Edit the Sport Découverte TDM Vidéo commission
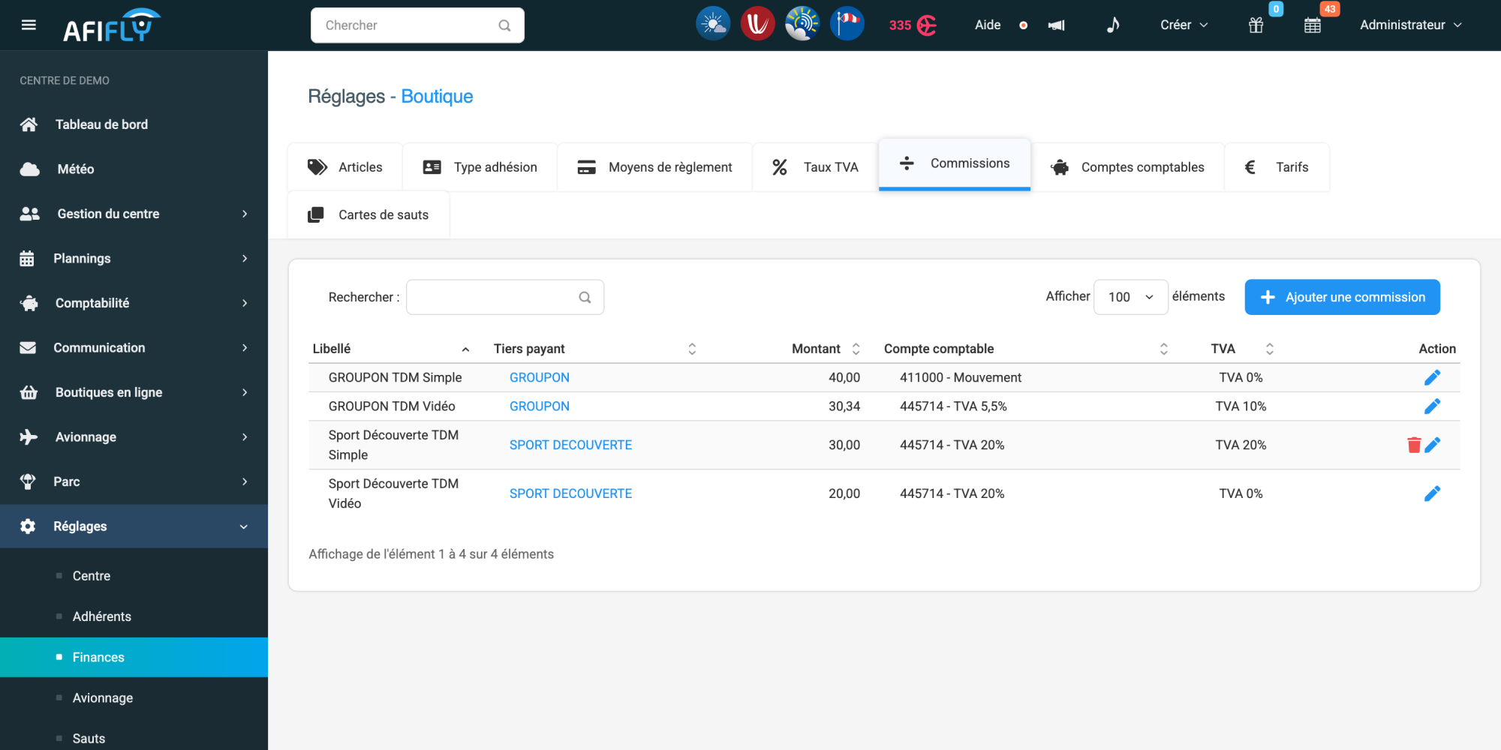Viewport: 1501px width, 750px height. tap(1432, 493)
